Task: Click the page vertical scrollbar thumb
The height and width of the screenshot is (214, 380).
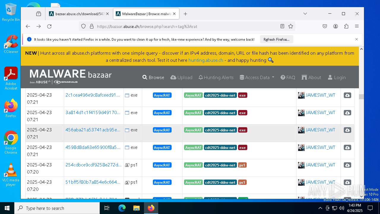Action: (361, 97)
